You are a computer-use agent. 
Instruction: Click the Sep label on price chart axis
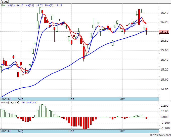pyautogui.click(x=71, y=99)
